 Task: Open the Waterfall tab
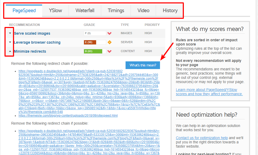85,11
